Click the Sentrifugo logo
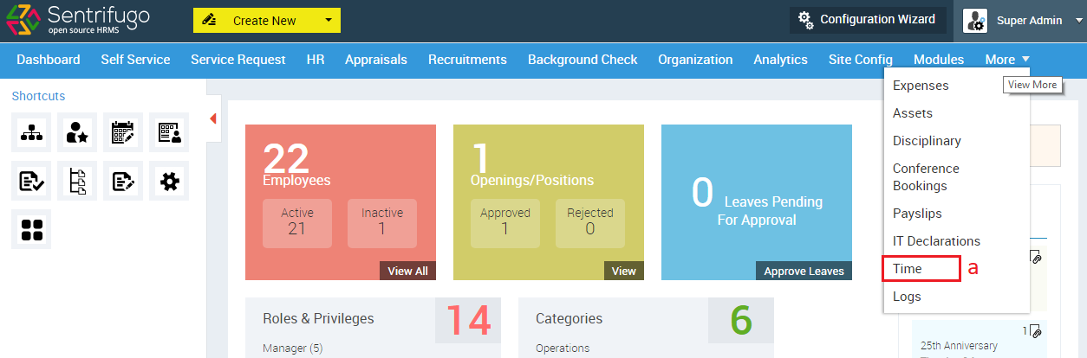 [x=77, y=20]
